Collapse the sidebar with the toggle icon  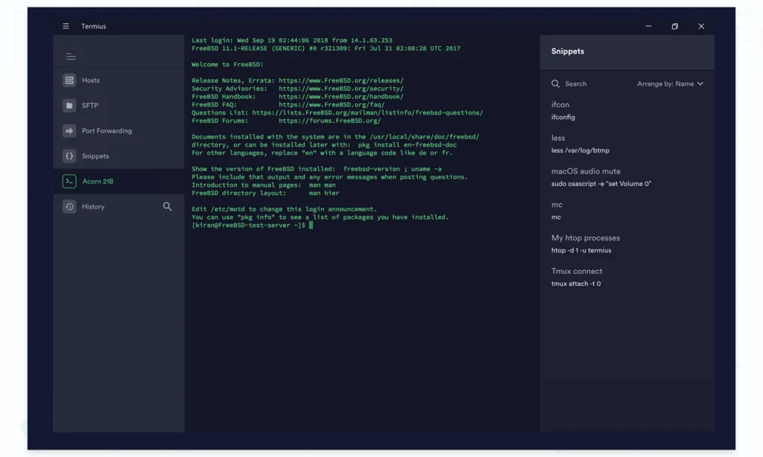[71, 57]
